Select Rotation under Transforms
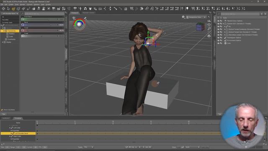The width and height of the screenshot is (268, 151). point(12,34)
